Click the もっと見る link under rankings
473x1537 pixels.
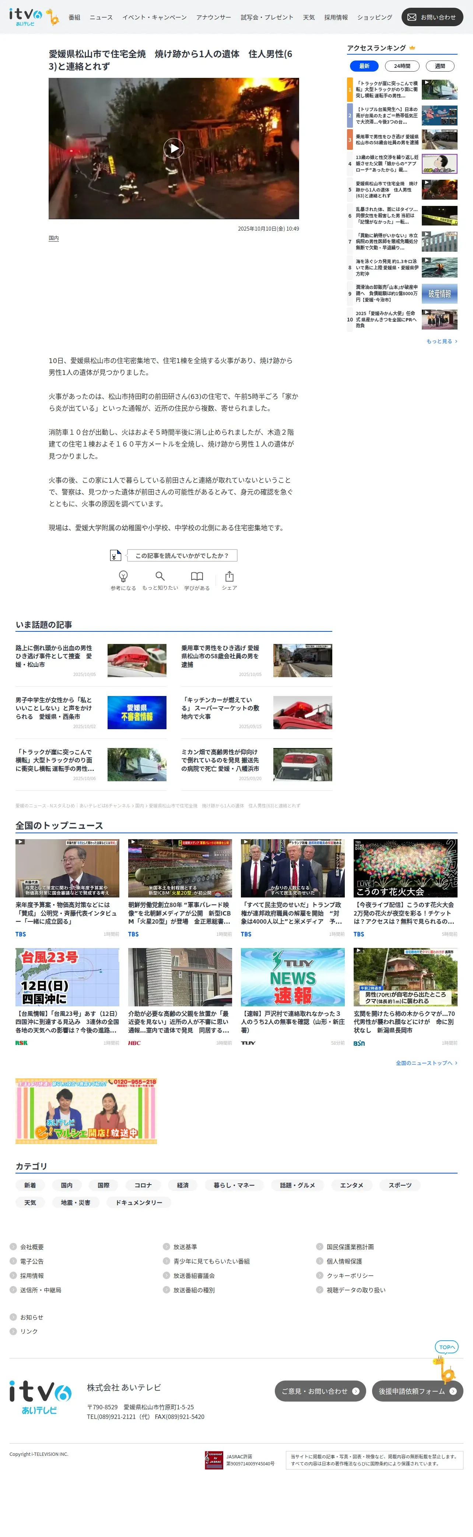(441, 341)
